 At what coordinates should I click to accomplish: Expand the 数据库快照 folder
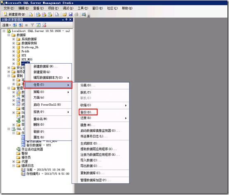[x=14, y=43]
